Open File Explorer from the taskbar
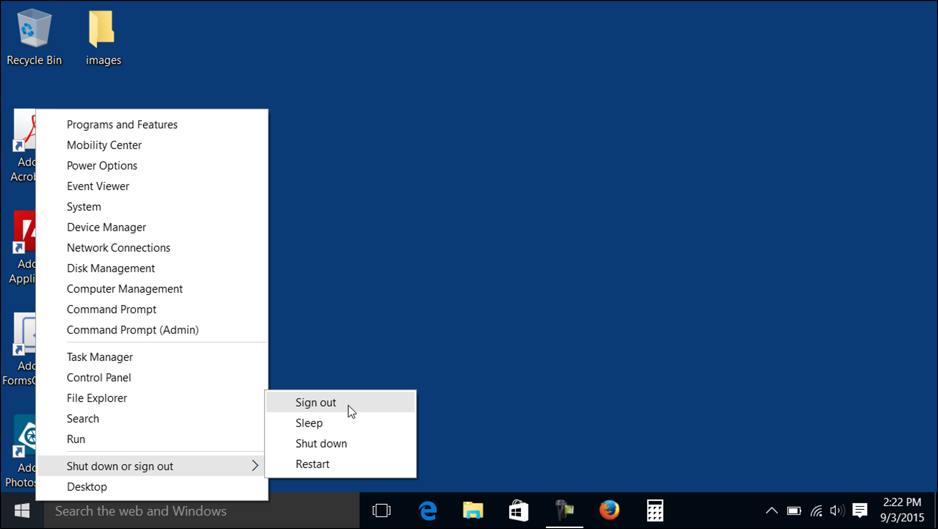Image resolution: width=938 pixels, height=529 pixels. 473,511
